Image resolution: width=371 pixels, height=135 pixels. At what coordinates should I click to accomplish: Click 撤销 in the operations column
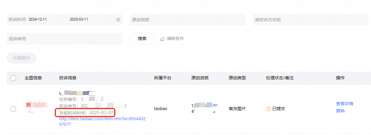tap(340, 111)
